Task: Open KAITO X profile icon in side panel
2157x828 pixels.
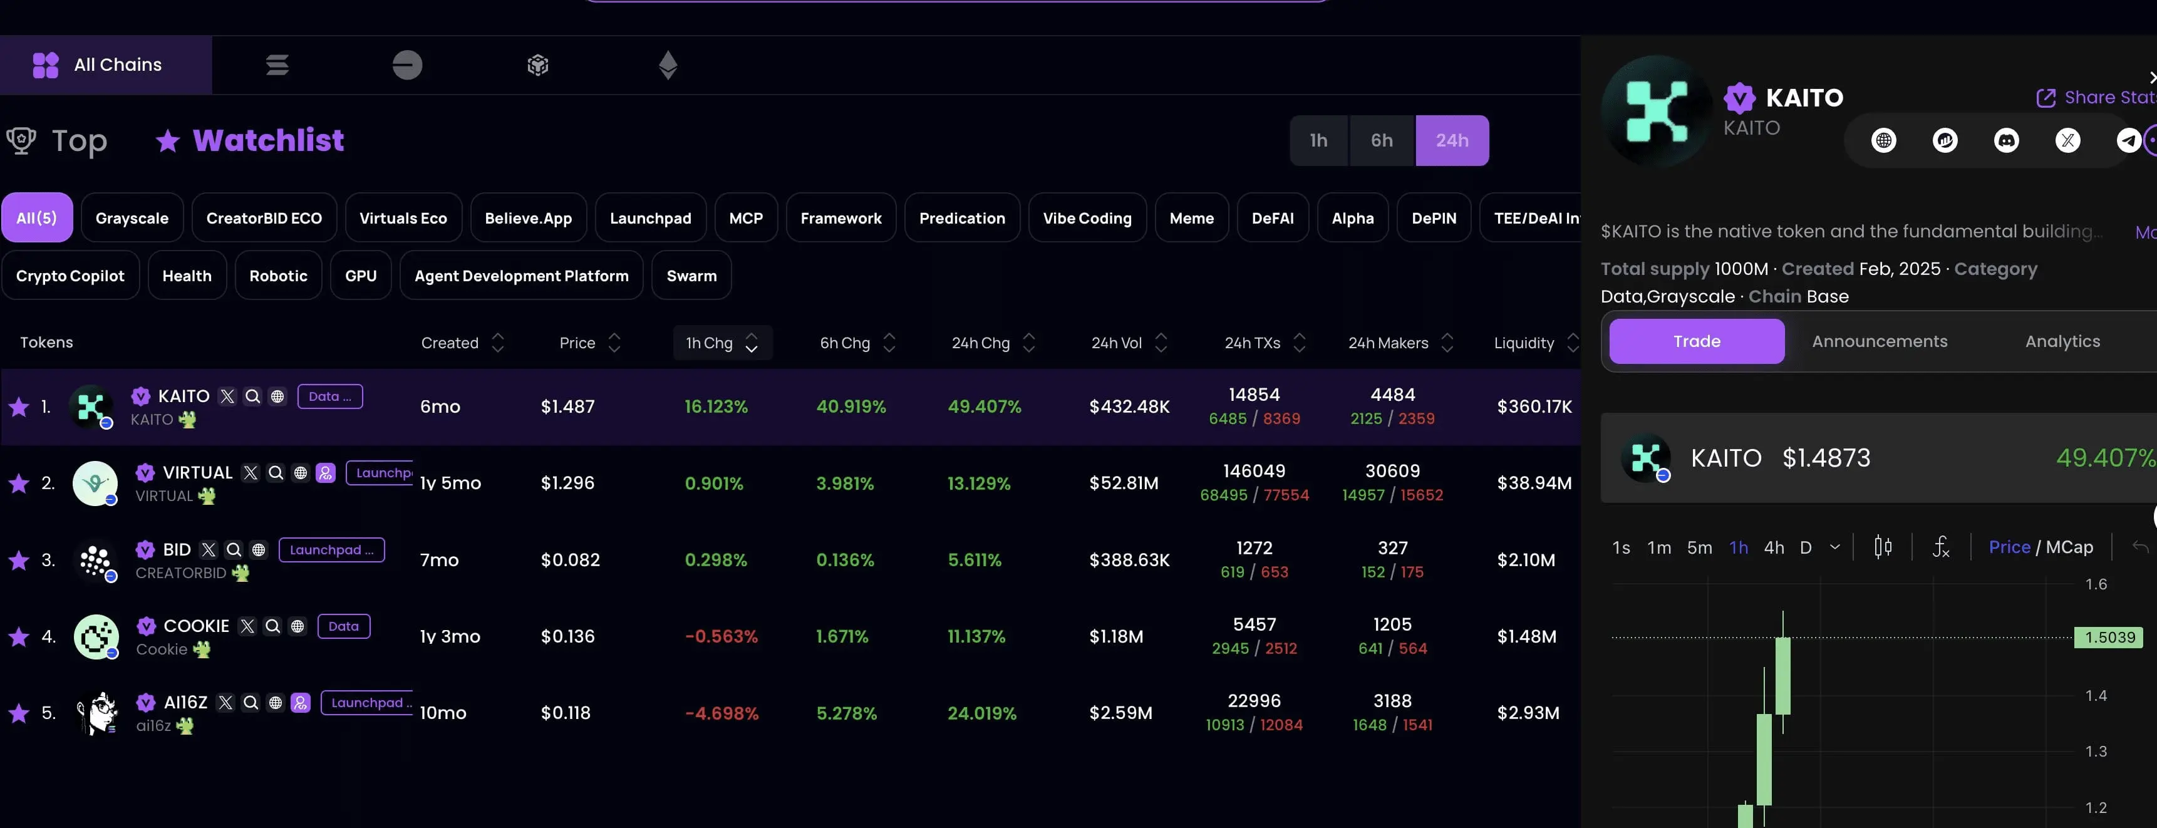Action: click(x=2067, y=140)
